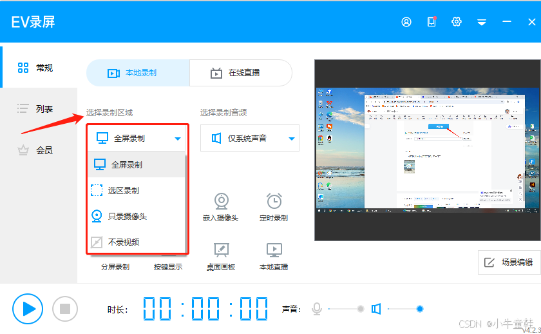Select the 本地录制 tab
This screenshot has width=541, height=334.
pyautogui.click(x=138, y=73)
